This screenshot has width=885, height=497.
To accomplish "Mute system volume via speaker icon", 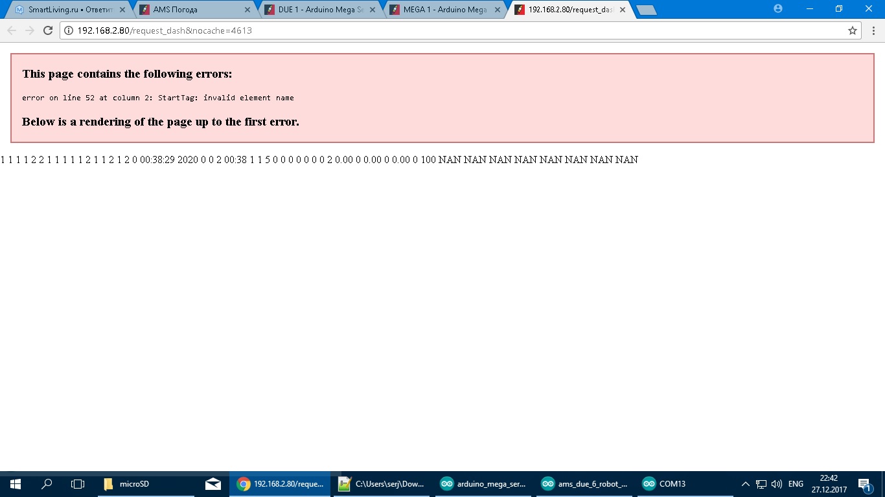I will coord(776,483).
